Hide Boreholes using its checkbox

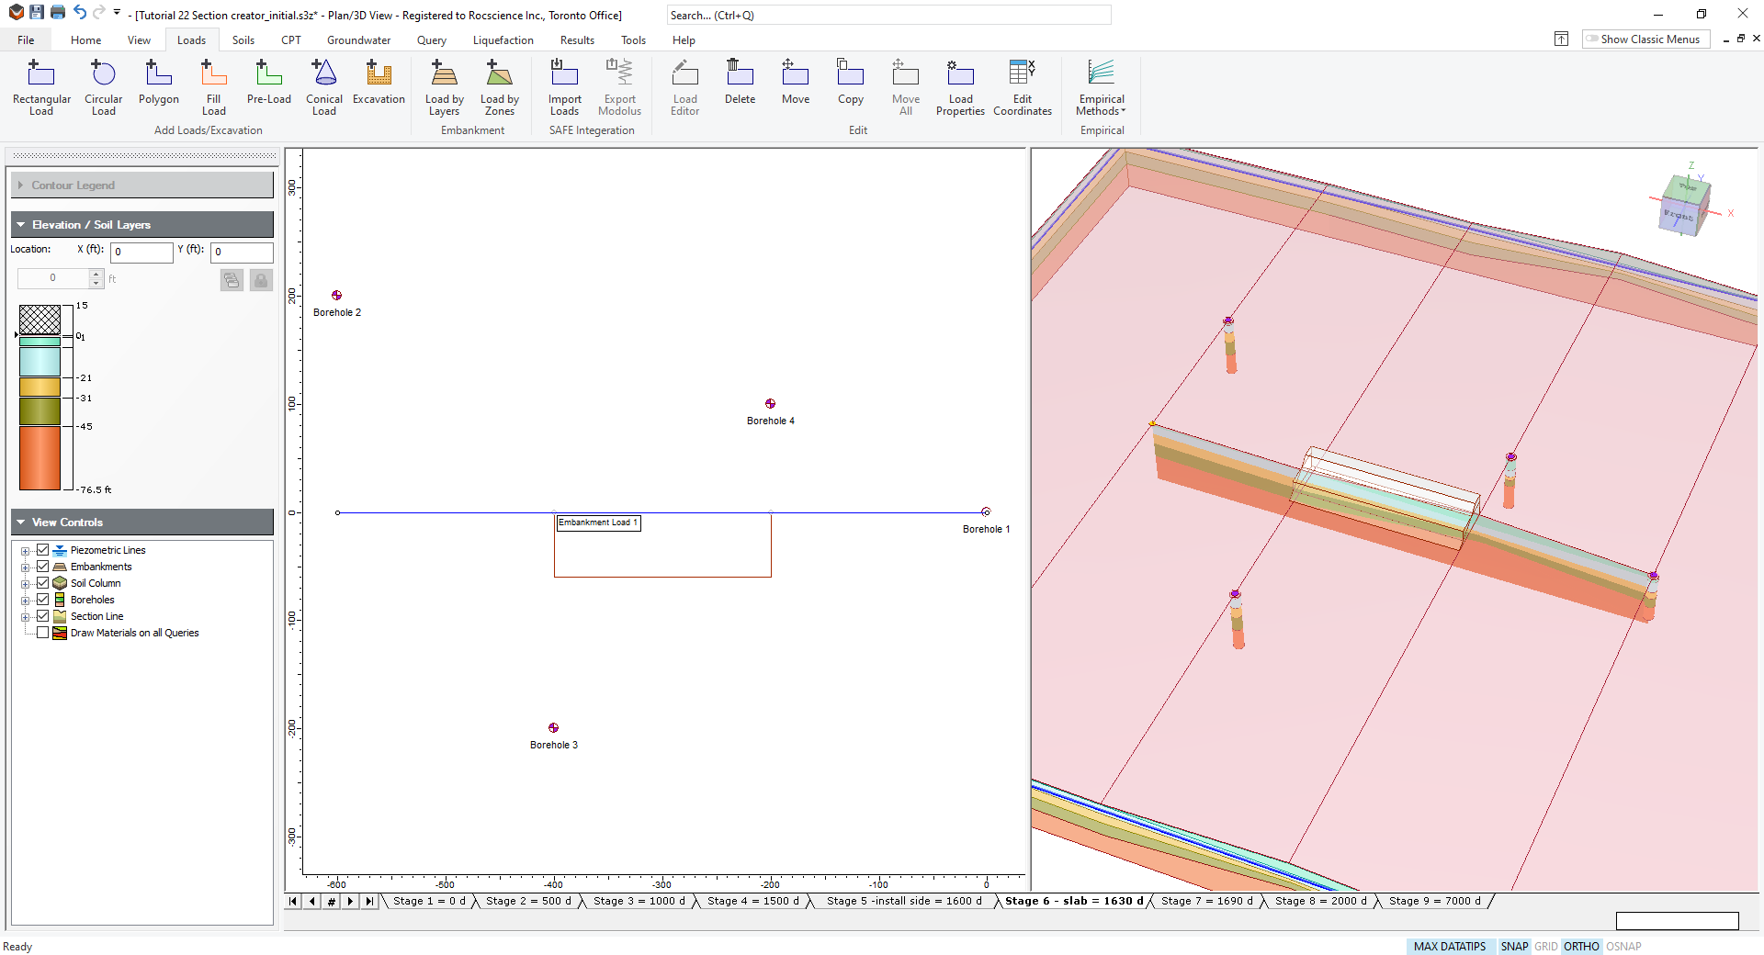point(42,600)
